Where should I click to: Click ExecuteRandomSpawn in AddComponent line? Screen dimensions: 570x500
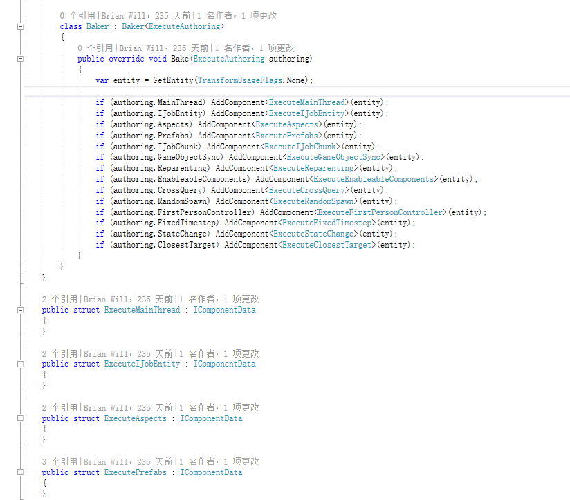(x=314, y=201)
